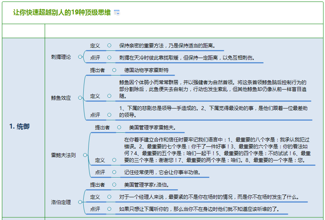The height and width of the screenshot is (220, 325).
Task: Collapse the 提出者 node under 鲦鱼效应
Action: [x=114, y=70]
